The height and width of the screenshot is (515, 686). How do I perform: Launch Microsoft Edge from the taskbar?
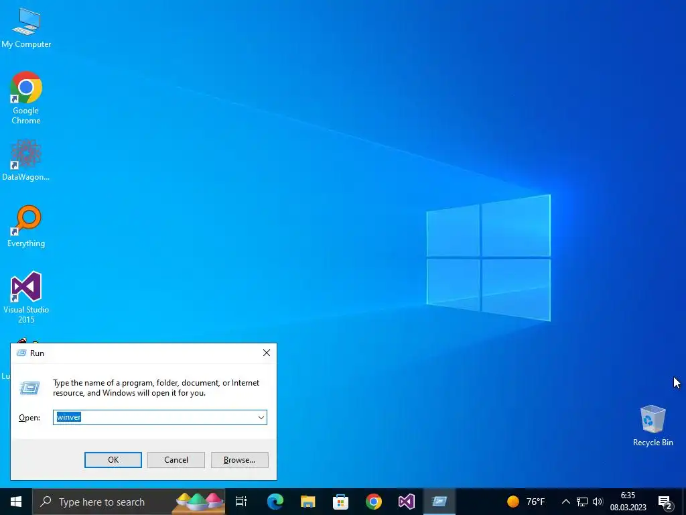275,502
